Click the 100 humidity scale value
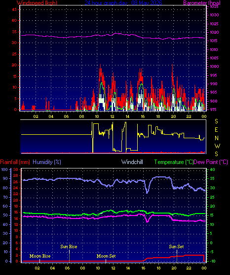The image size is (230, 275). (x=4, y=169)
